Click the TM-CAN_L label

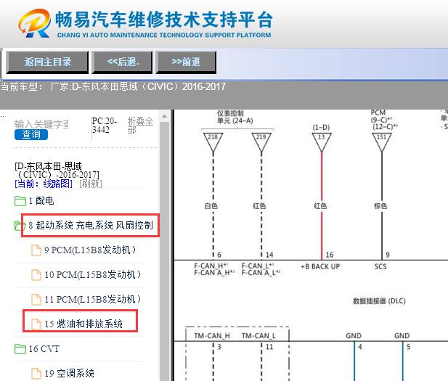258,336
